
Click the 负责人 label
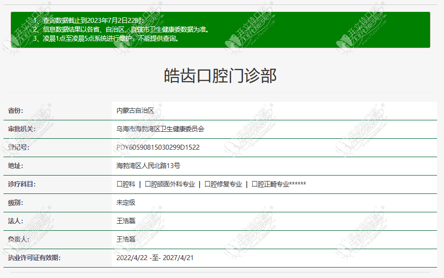pos(19,239)
